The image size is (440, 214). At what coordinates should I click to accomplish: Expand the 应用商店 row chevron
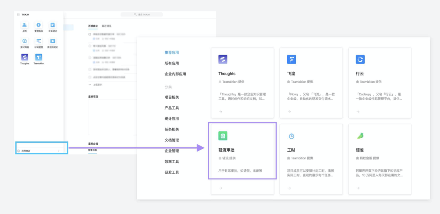pos(59,151)
